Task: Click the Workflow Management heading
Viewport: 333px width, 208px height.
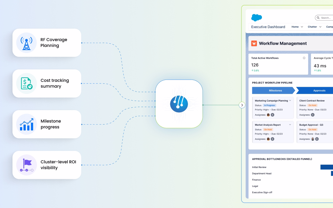Action: (283, 43)
